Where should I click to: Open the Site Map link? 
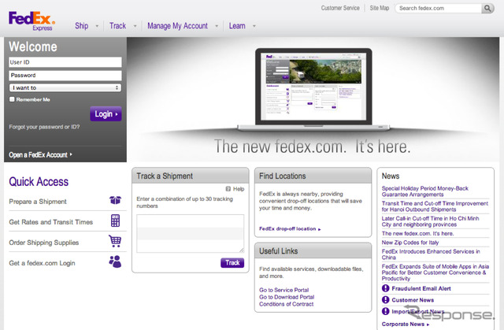(380, 8)
